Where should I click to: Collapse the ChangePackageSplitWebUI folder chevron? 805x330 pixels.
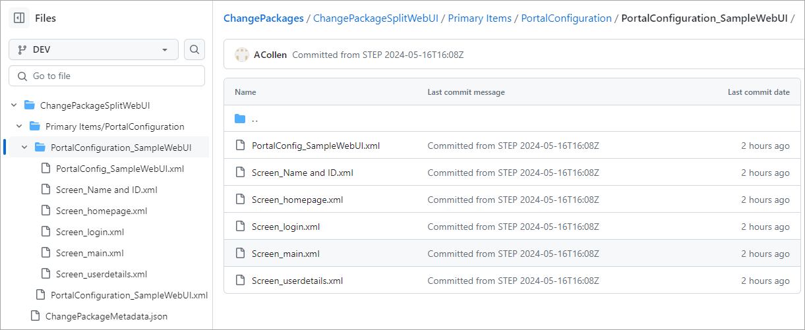pyautogui.click(x=14, y=105)
